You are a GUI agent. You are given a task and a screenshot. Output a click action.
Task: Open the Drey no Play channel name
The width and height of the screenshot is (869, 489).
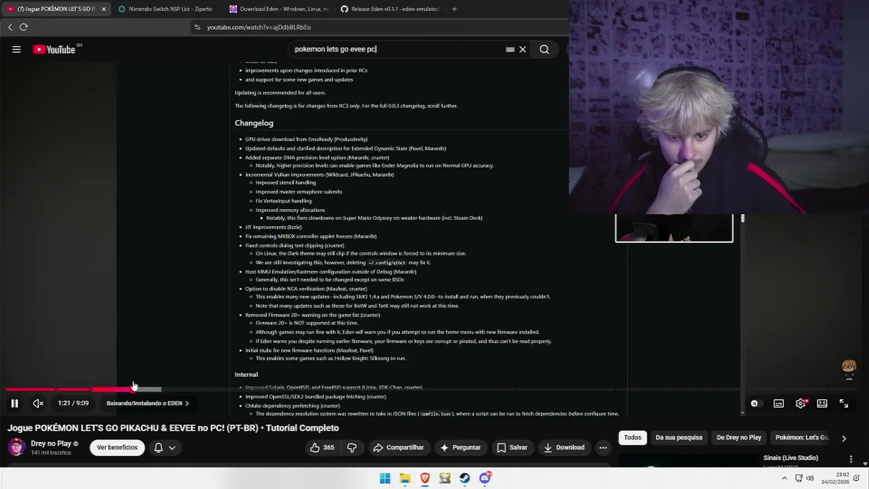pyautogui.click(x=51, y=443)
